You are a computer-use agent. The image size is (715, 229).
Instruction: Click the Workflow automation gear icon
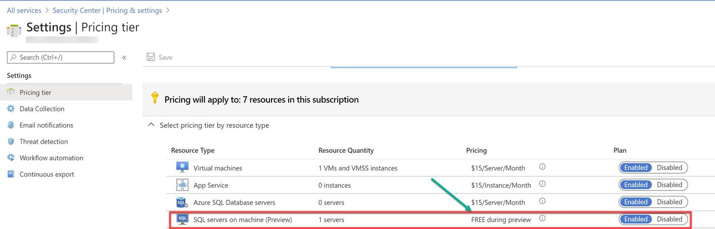point(10,158)
